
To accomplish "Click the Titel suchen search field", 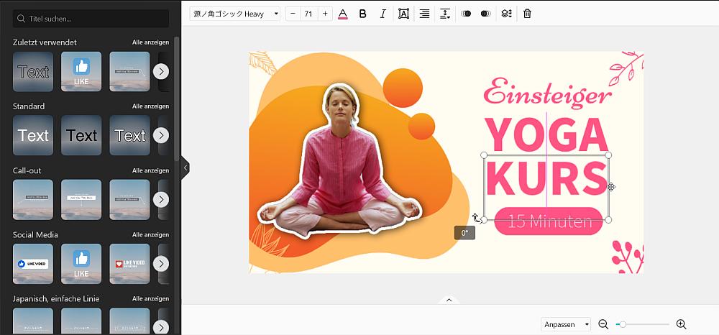I will pyautogui.click(x=91, y=18).
